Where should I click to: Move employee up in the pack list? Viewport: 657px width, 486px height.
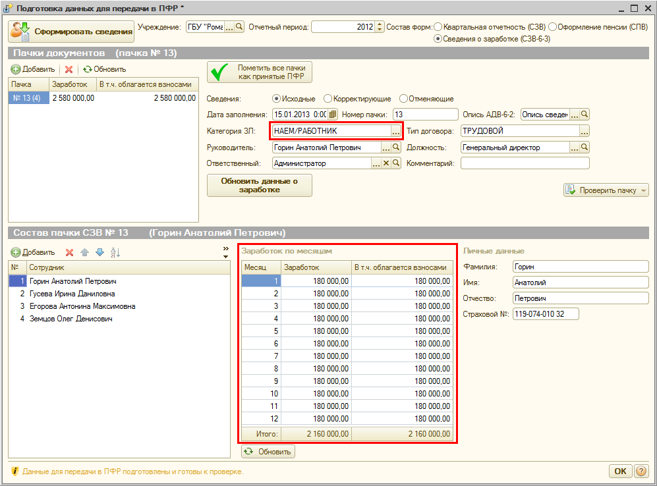84,252
